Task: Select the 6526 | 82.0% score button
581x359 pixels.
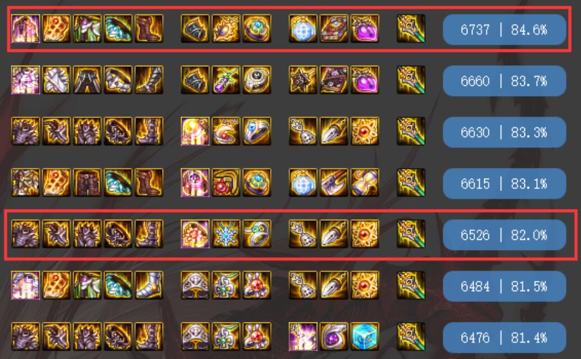Action: (505, 235)
